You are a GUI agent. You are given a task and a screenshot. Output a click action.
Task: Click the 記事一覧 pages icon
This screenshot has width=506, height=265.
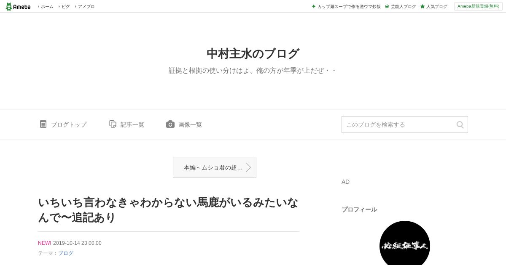113,124
